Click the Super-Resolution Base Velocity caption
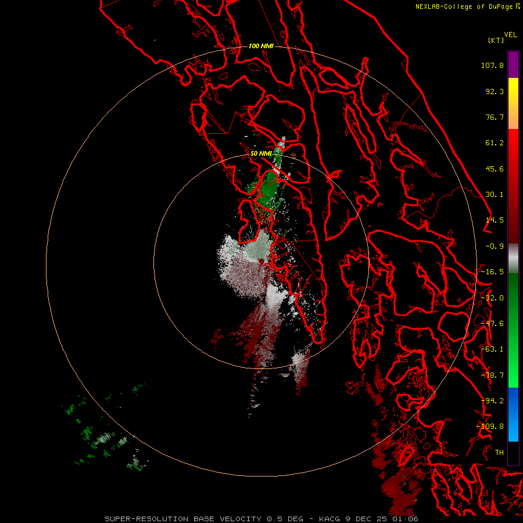Viewport: 523px width, 523px height. click(x=261, y=519)
